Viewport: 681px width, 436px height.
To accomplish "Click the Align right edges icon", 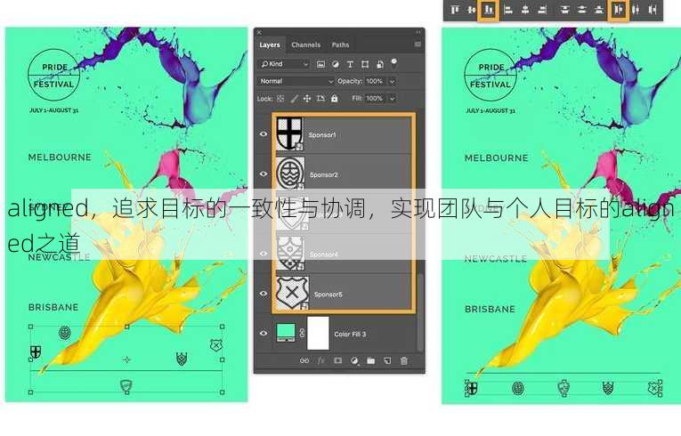I will click(542, 10).
